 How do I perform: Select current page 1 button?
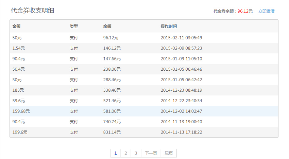tap(116, 153)
